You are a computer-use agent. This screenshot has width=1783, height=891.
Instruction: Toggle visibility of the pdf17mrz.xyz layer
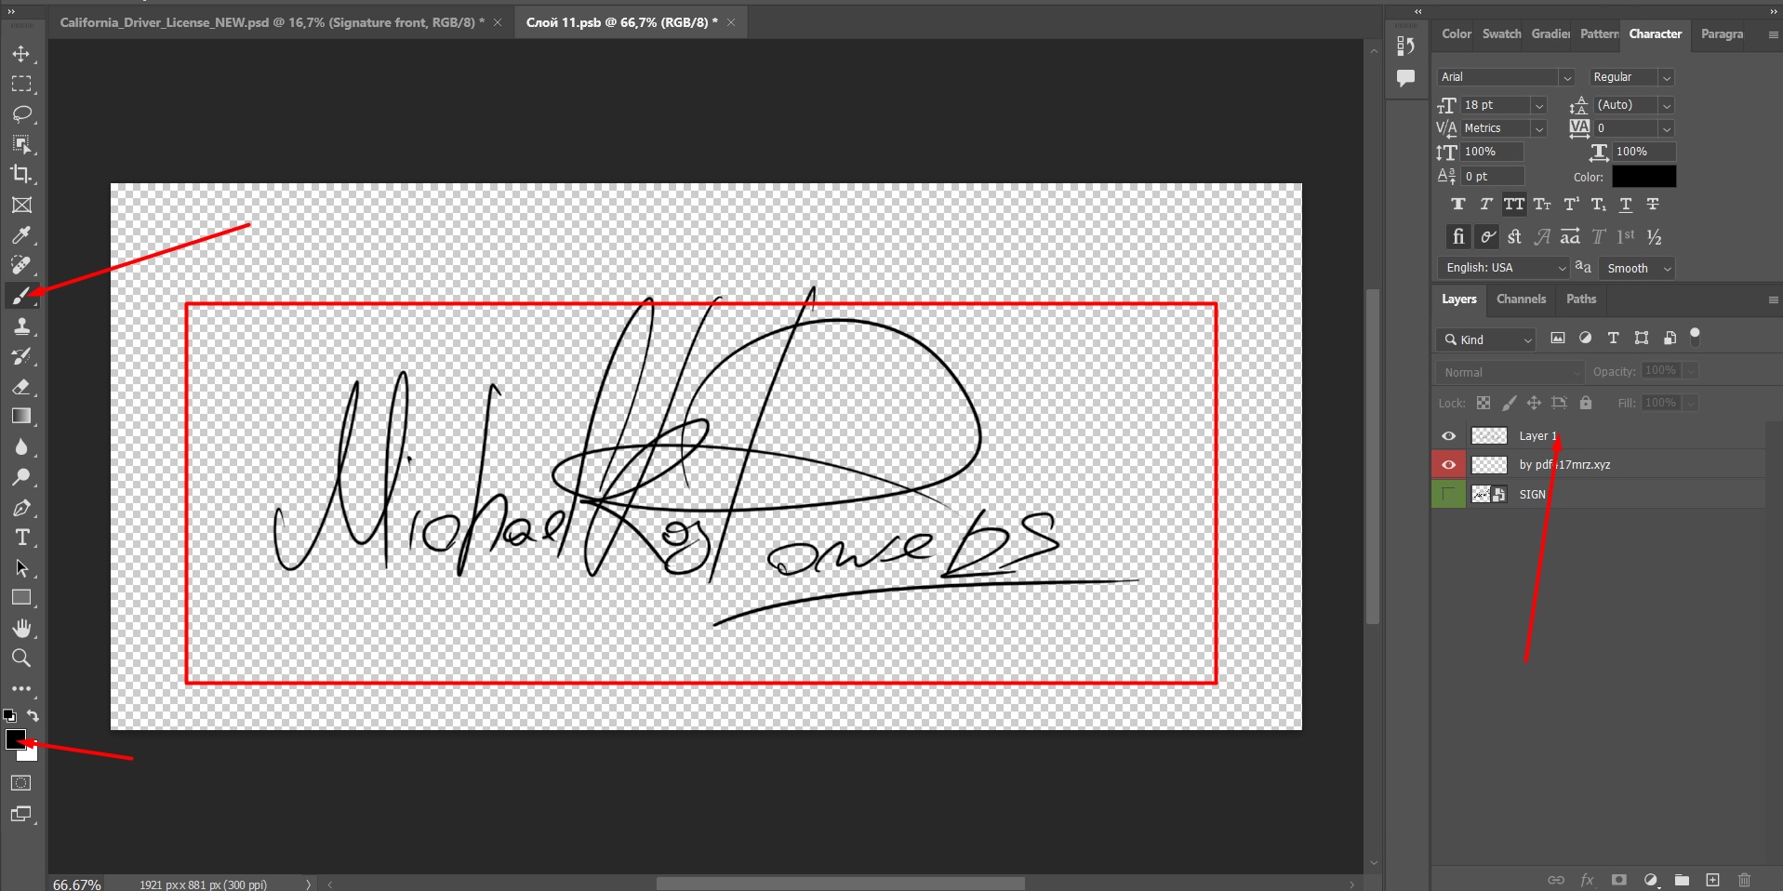(1448, 464)
